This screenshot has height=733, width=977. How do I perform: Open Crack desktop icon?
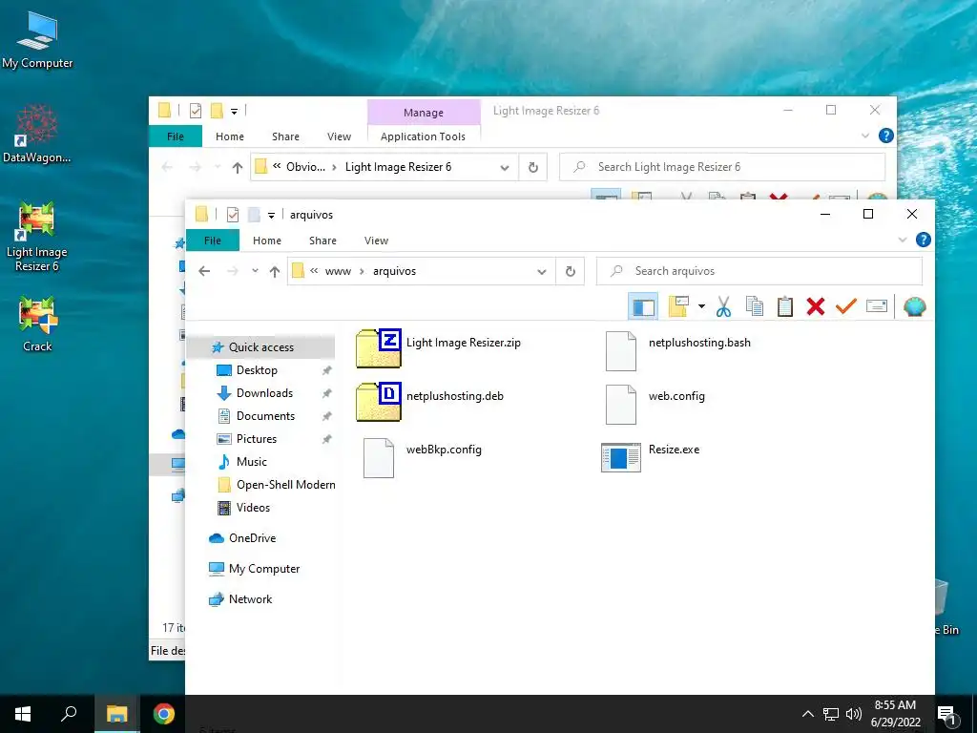coord(37,325)
